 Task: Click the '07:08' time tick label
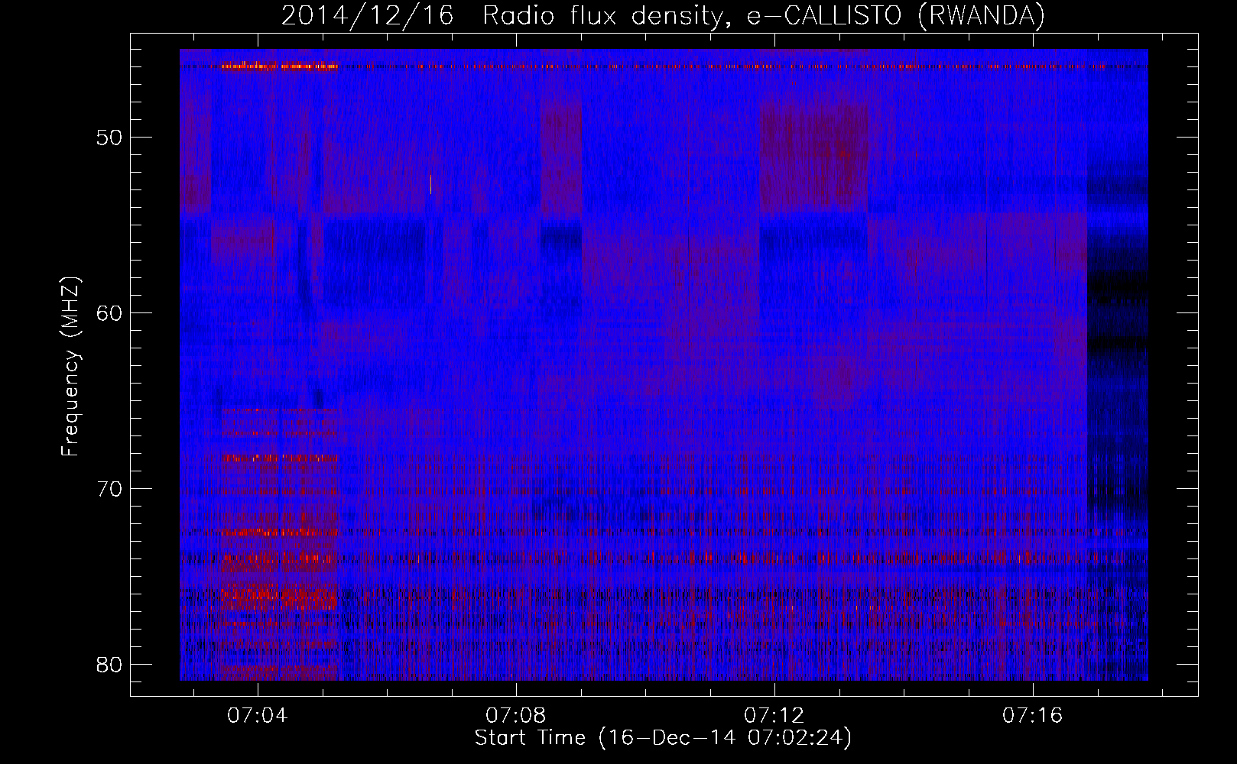point(516,715)
